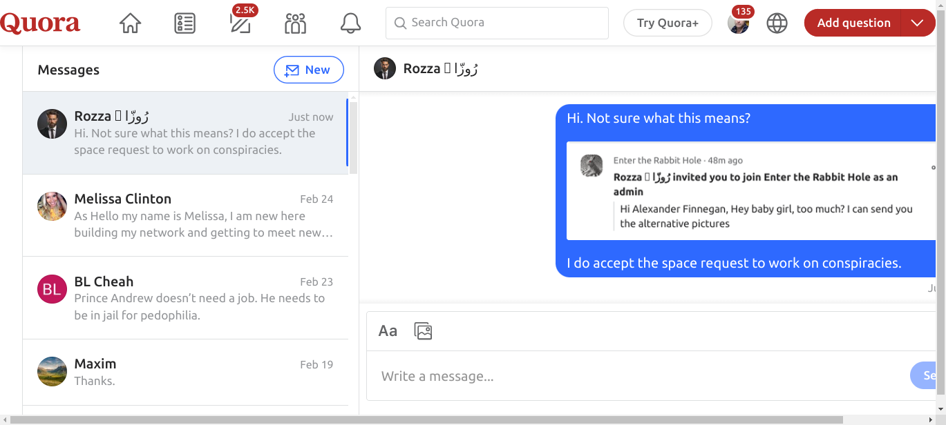Click the Quora logo
Screen dimensions: 946x425
click(40, 23)
